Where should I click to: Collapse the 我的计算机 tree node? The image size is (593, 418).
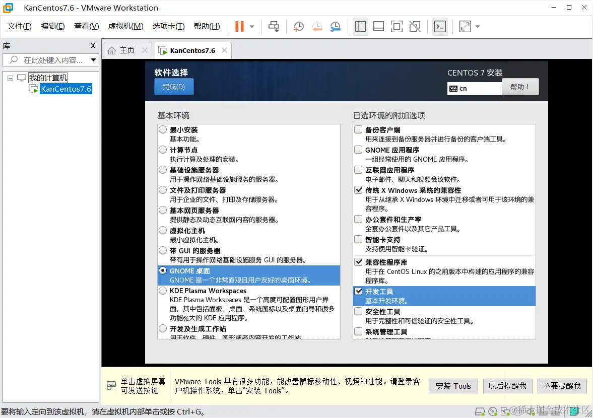(x=10, y=77)
